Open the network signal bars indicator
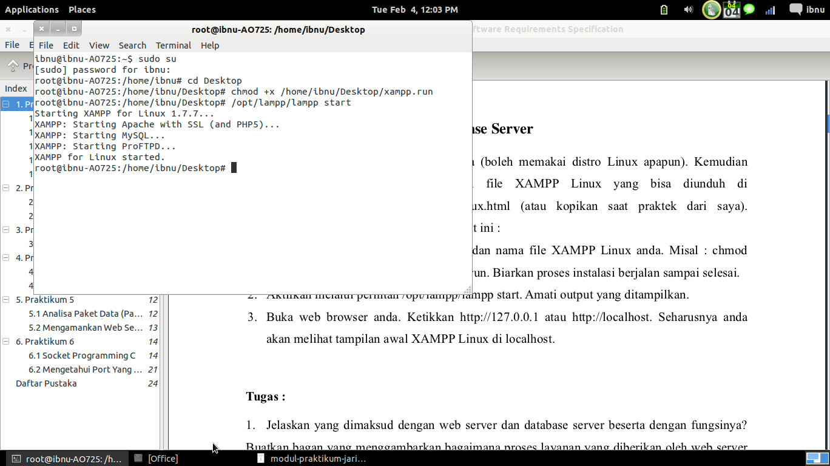The width and height of the screenshot is (830, 466). (x=771, y=10)
